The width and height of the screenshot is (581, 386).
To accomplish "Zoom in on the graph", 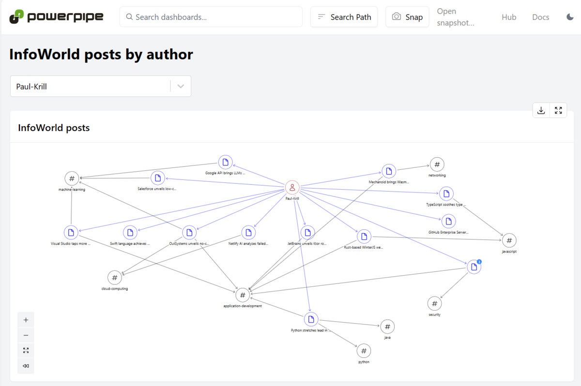I will tap(26, 320).
